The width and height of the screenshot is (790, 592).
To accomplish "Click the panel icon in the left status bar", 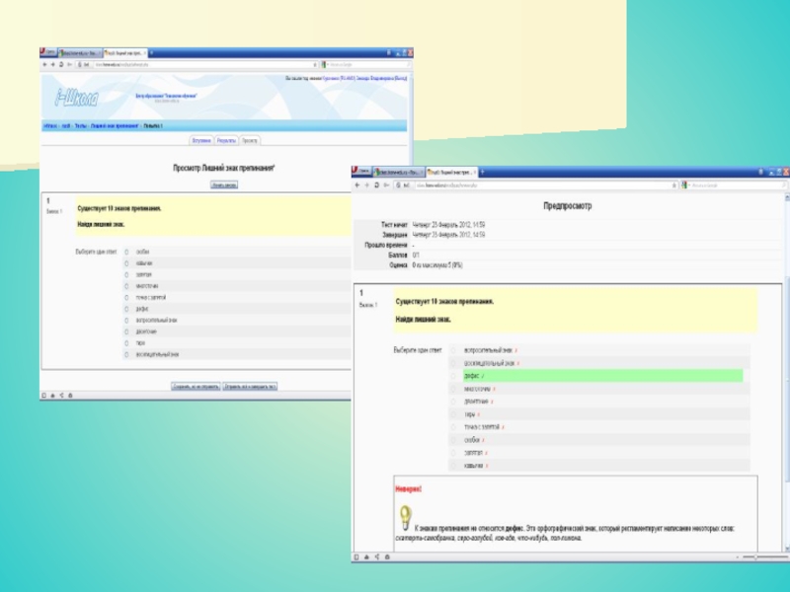I will coord(43,396).
